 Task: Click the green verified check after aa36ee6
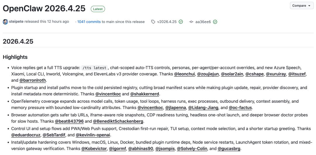(x=215, y=22)
